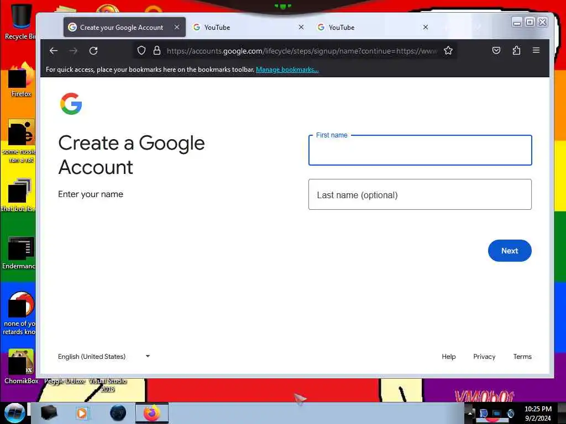
Task: Focus the Last name (optional) field
Action: [x=420, y=194]
